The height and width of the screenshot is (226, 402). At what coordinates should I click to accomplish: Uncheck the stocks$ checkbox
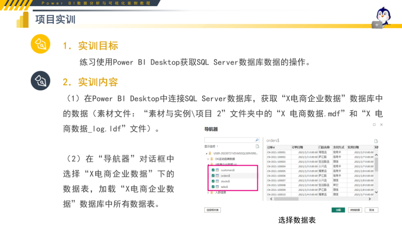pyautogui.click(x=213, y=181)
